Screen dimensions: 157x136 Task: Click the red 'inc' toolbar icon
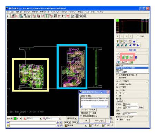(x=68, y=16)
